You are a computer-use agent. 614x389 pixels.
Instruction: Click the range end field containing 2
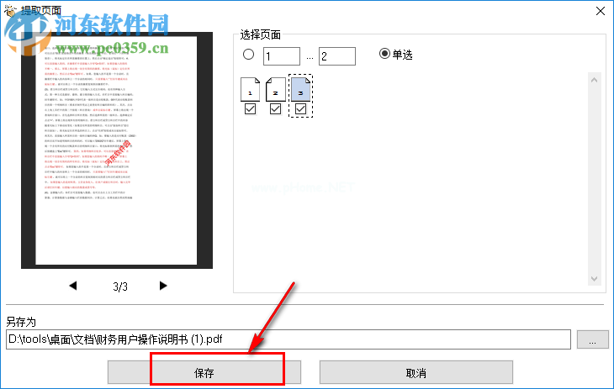click(x=337, y=56)
